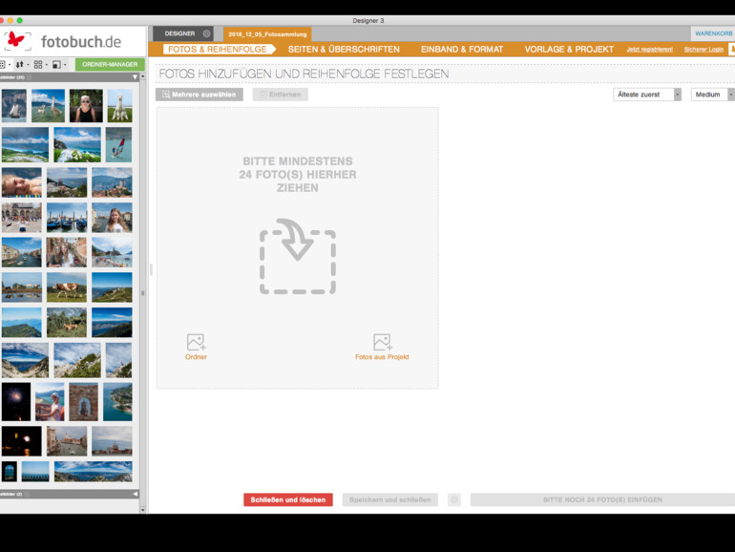Click the scrollbar up arrow in photo panel
The width and height of the screenshot is (735, 552).
(143, 76)
